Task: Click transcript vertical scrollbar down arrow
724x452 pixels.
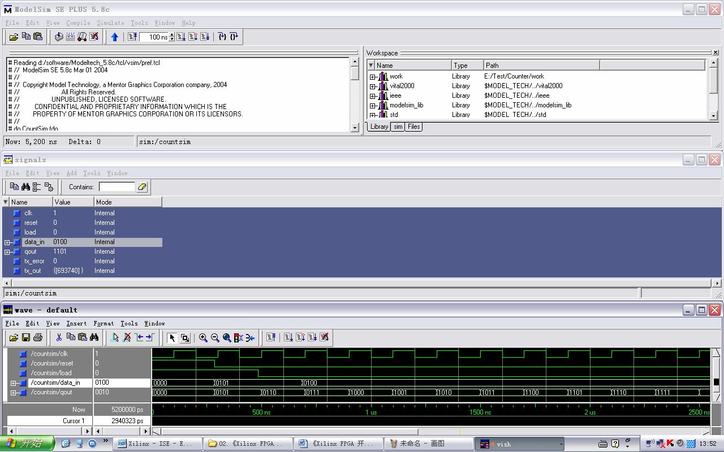Action: point(355,128)
